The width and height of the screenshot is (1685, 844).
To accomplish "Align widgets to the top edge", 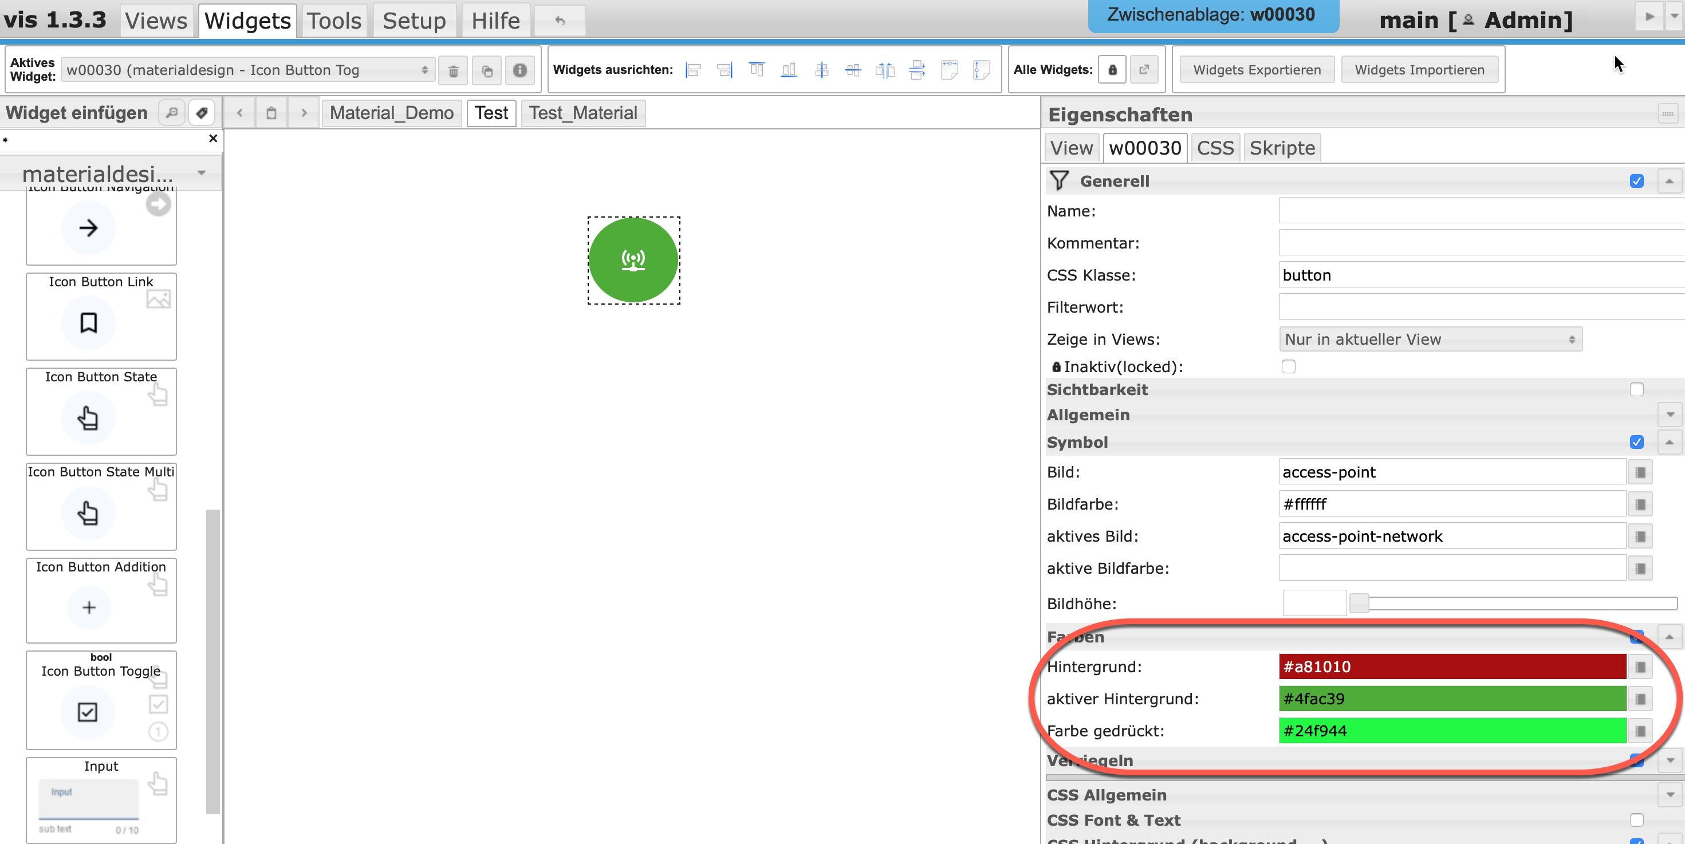I will point(757,70).
